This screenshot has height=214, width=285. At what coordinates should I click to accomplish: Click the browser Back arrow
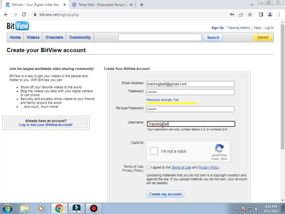(x=6, y=14)
